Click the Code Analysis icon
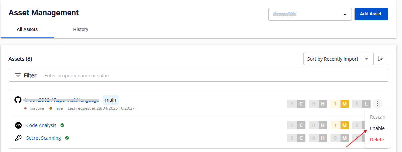 coord(18,125)
